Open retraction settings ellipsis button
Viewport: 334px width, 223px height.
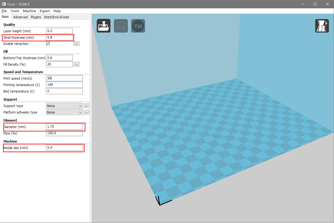coord(77,44)
